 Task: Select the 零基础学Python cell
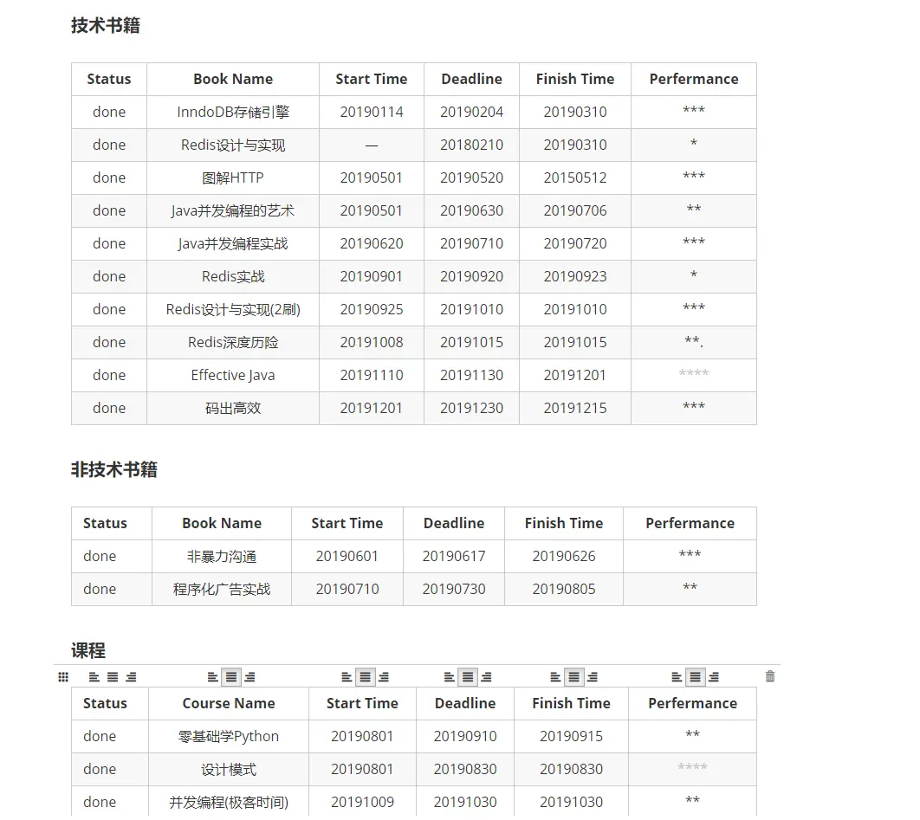point(229,736)
